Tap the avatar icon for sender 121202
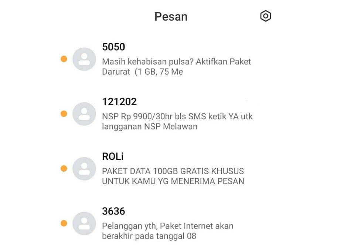This screenshot has width=351, height=251. tap(84, 114)
